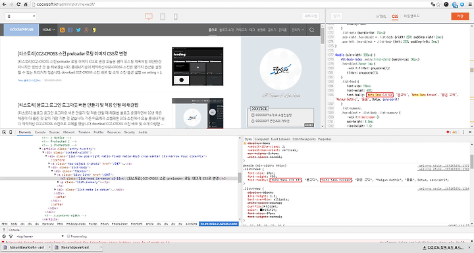The image size is (474, 253).
Task: Open the loading preloader post thumbnail
Action: click(197, 67)
